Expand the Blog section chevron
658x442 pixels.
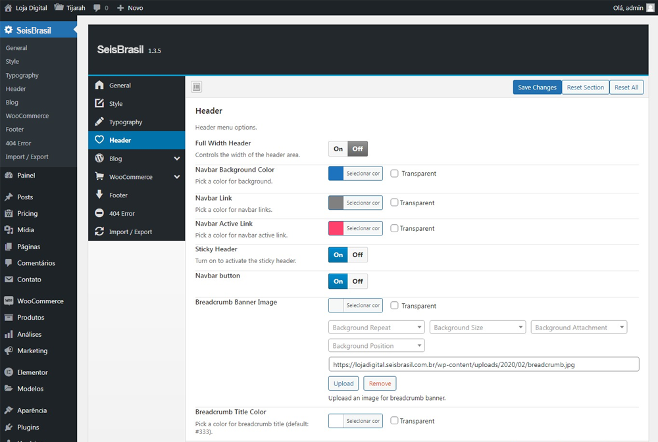click(x=177, y=159)
